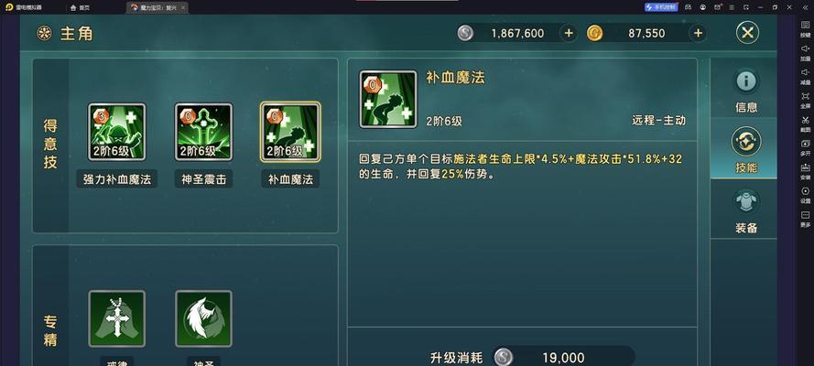Image resolution: width=814 pixels, height=366 pixels.
Task: Decrease volume with emulator sidebar icon
Action: point(805,75)
